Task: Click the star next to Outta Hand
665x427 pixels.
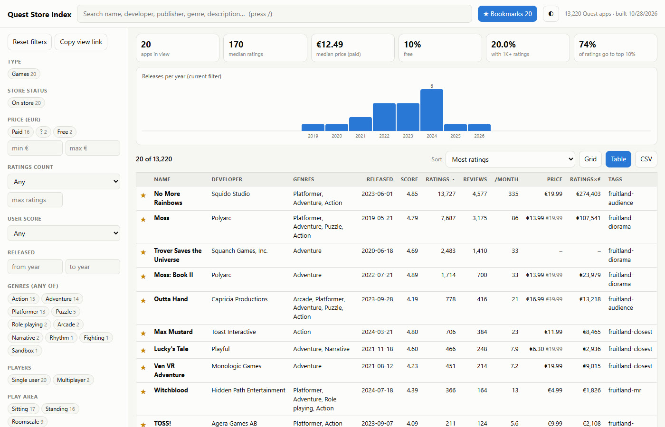Action: point(143,301)
